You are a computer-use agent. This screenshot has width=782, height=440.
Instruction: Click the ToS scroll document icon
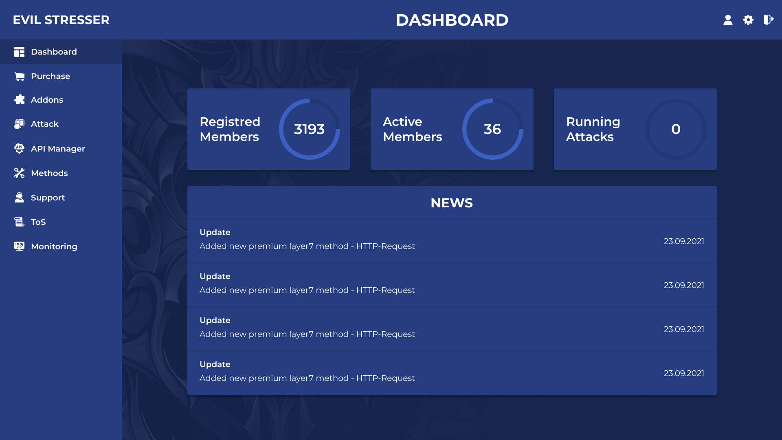pyautogui.click(x=19, y=222)
